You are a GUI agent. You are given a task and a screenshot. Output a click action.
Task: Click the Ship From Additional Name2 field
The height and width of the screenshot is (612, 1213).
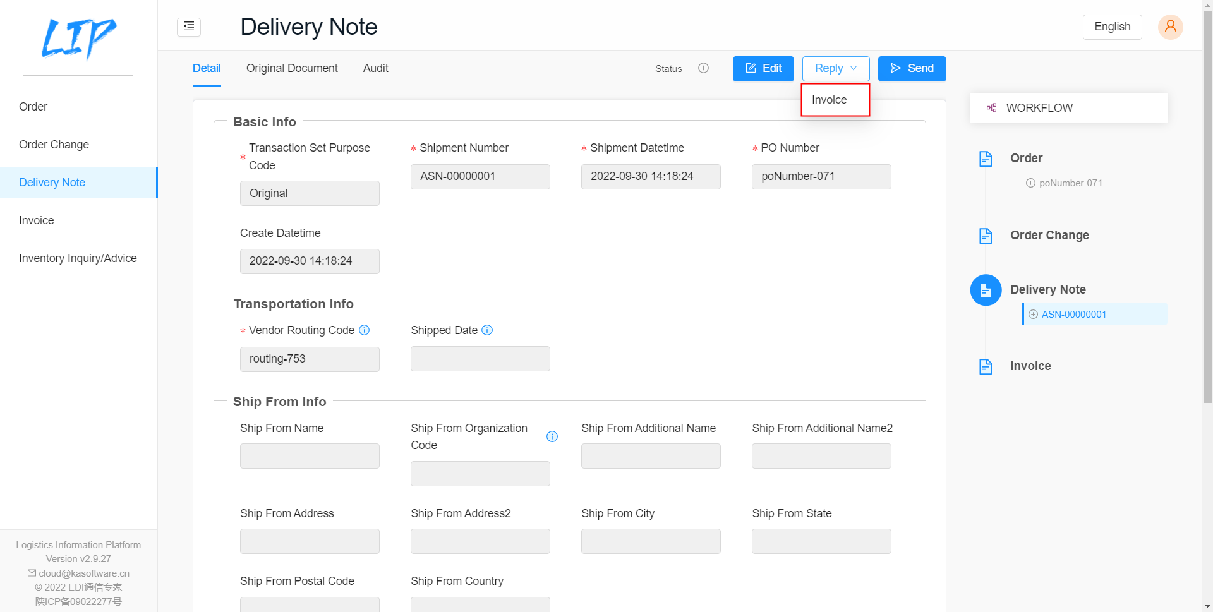coord(821,456)
